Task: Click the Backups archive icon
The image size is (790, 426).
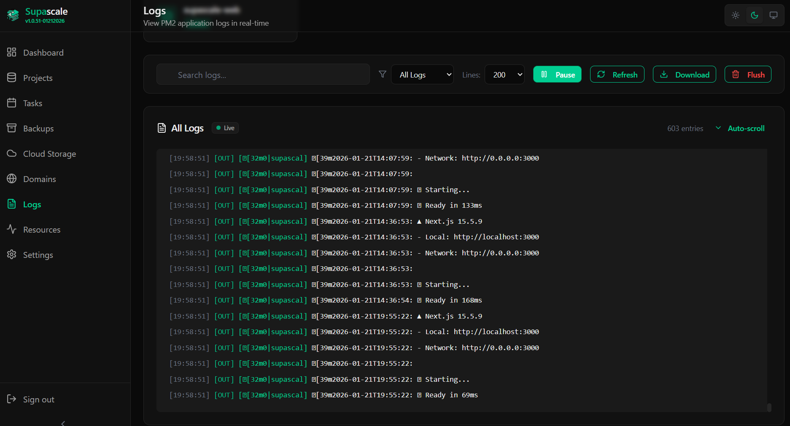Action: click(12, 128)
